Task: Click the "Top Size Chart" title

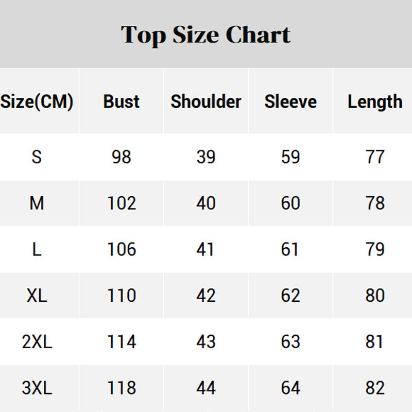Action: [206, 35]
